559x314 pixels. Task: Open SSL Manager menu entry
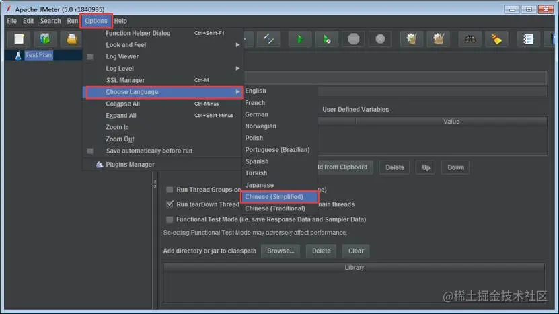coord(163,80)
